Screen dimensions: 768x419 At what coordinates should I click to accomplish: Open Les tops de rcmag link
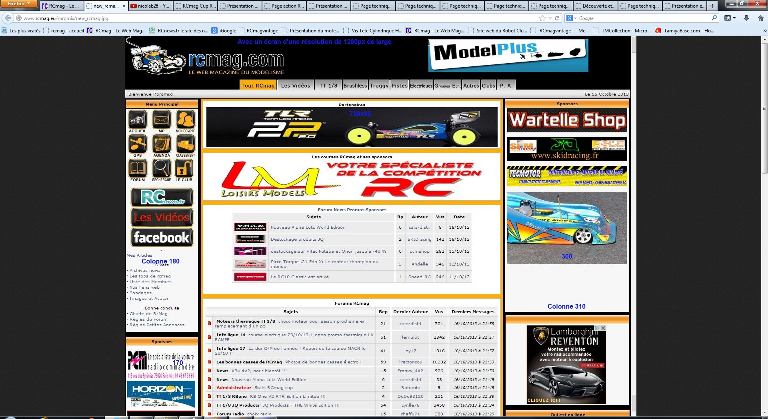150,276
